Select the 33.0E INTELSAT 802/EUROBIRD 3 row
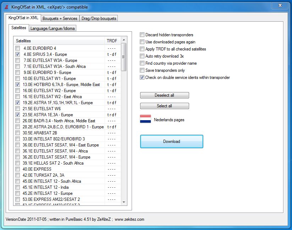The image size is (292, 230). point(67,139)
